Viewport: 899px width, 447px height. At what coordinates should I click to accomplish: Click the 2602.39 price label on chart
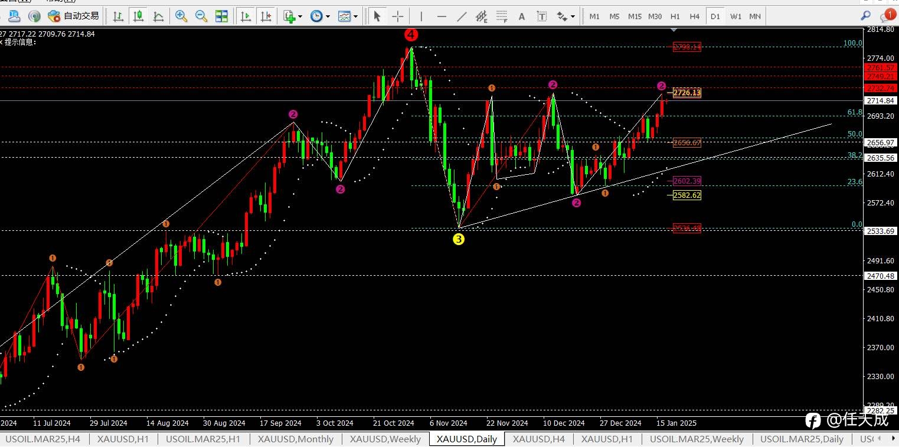pos(687,181)
